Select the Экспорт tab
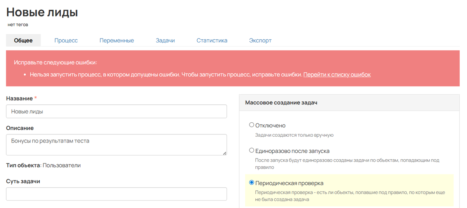This screenshot has width=467, height=208. 260,41
